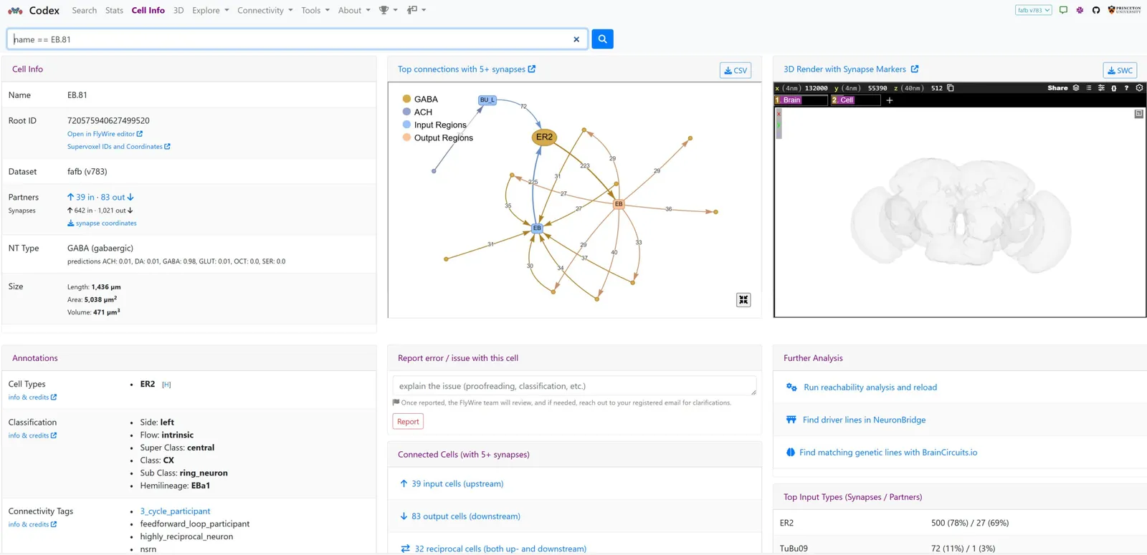
Task: Click the magnifier search button
Action: coord(602,39)
